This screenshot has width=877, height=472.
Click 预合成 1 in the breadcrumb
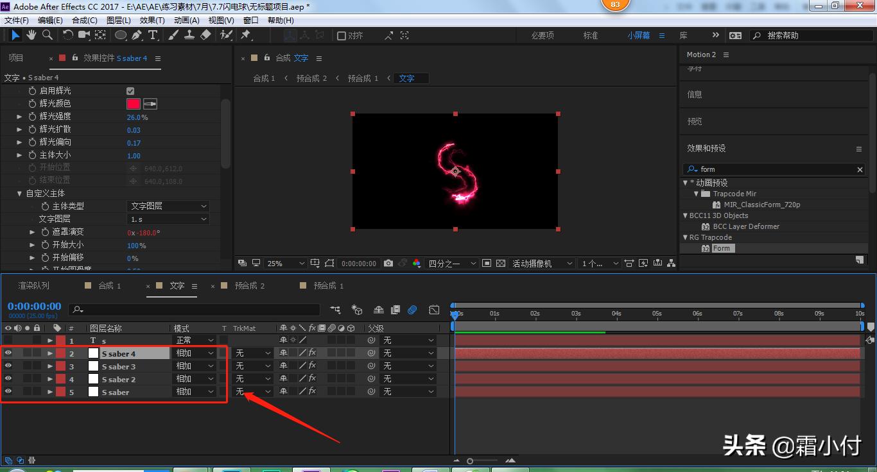tap(363, 78)
